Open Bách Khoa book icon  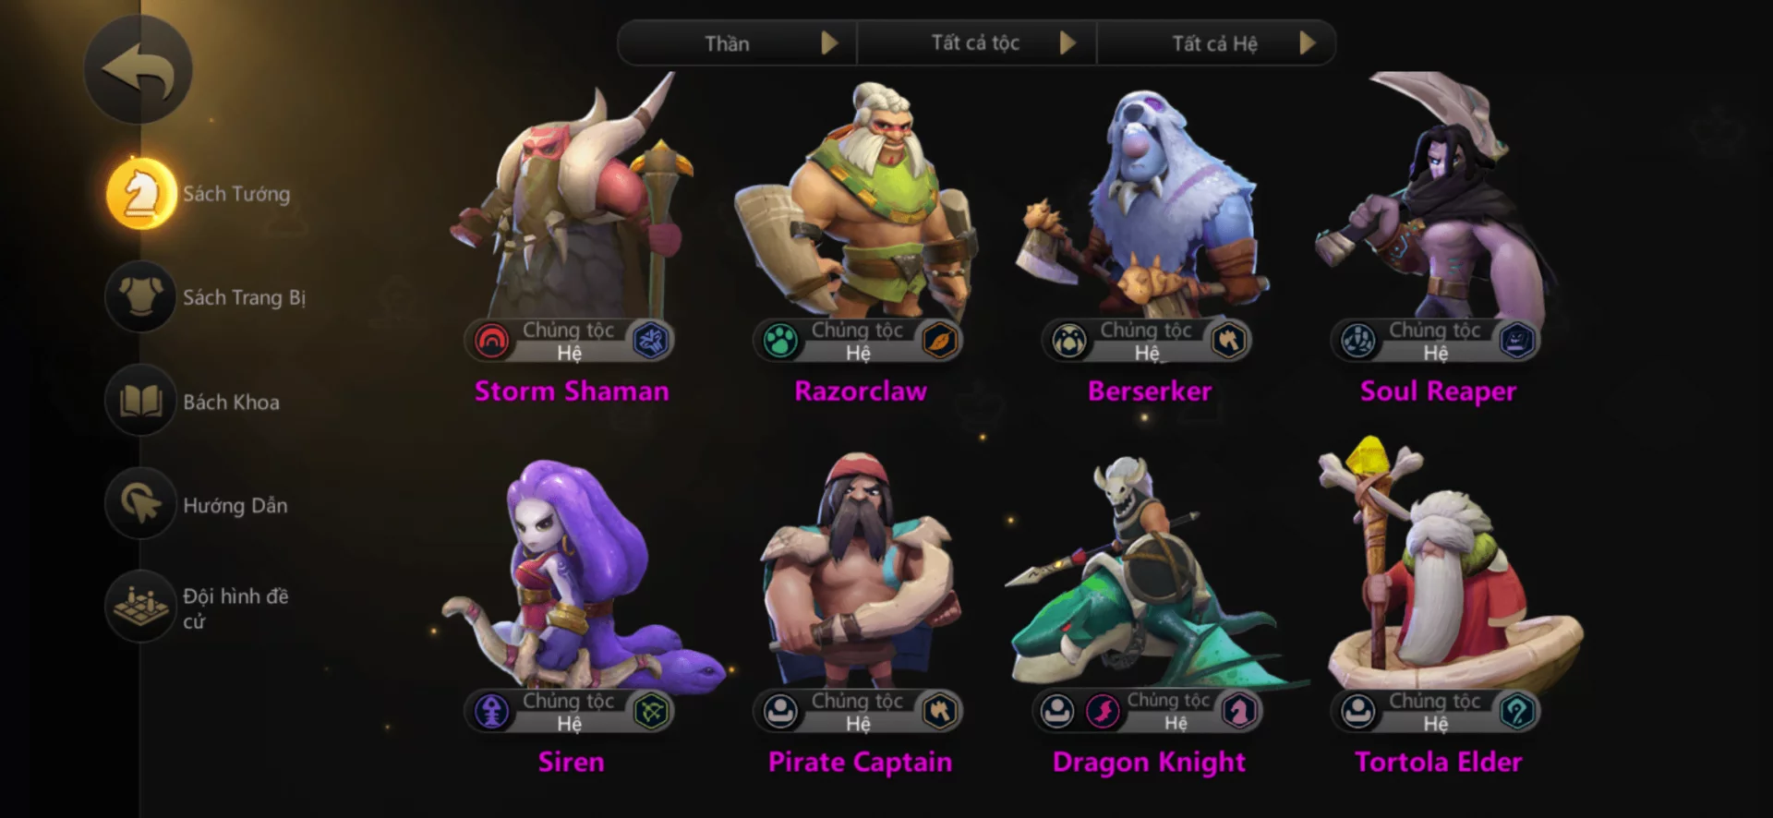140,401
